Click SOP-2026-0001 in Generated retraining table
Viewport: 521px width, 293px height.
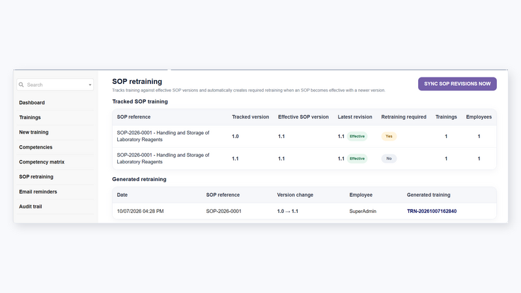pyautogui.click(x=223, y=211)
